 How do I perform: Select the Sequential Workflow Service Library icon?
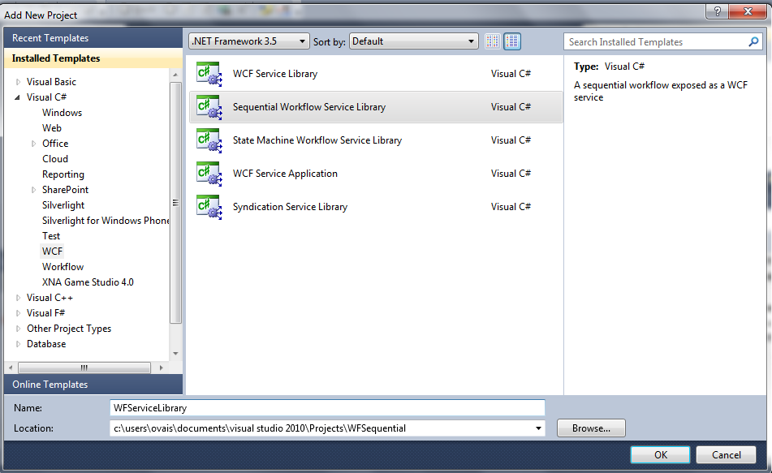pyautogui.click(x=209, y=106)
